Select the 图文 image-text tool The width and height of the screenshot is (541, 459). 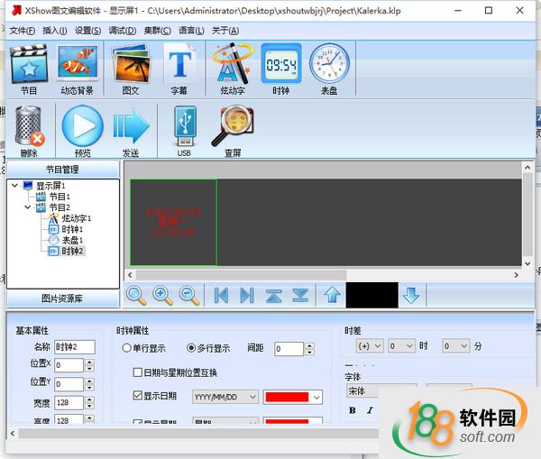(x=130, y=66)
